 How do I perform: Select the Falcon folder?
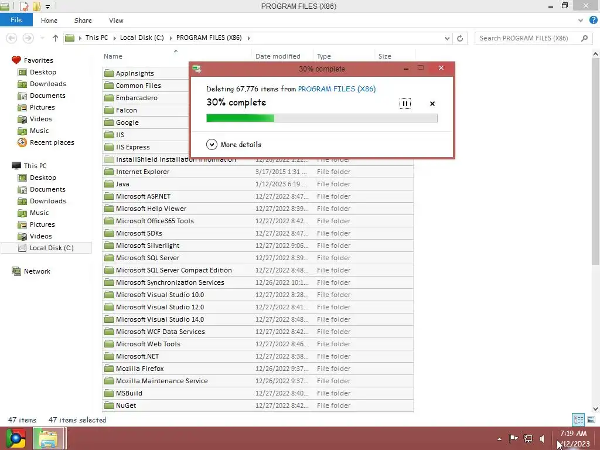[x=127, y=110]
